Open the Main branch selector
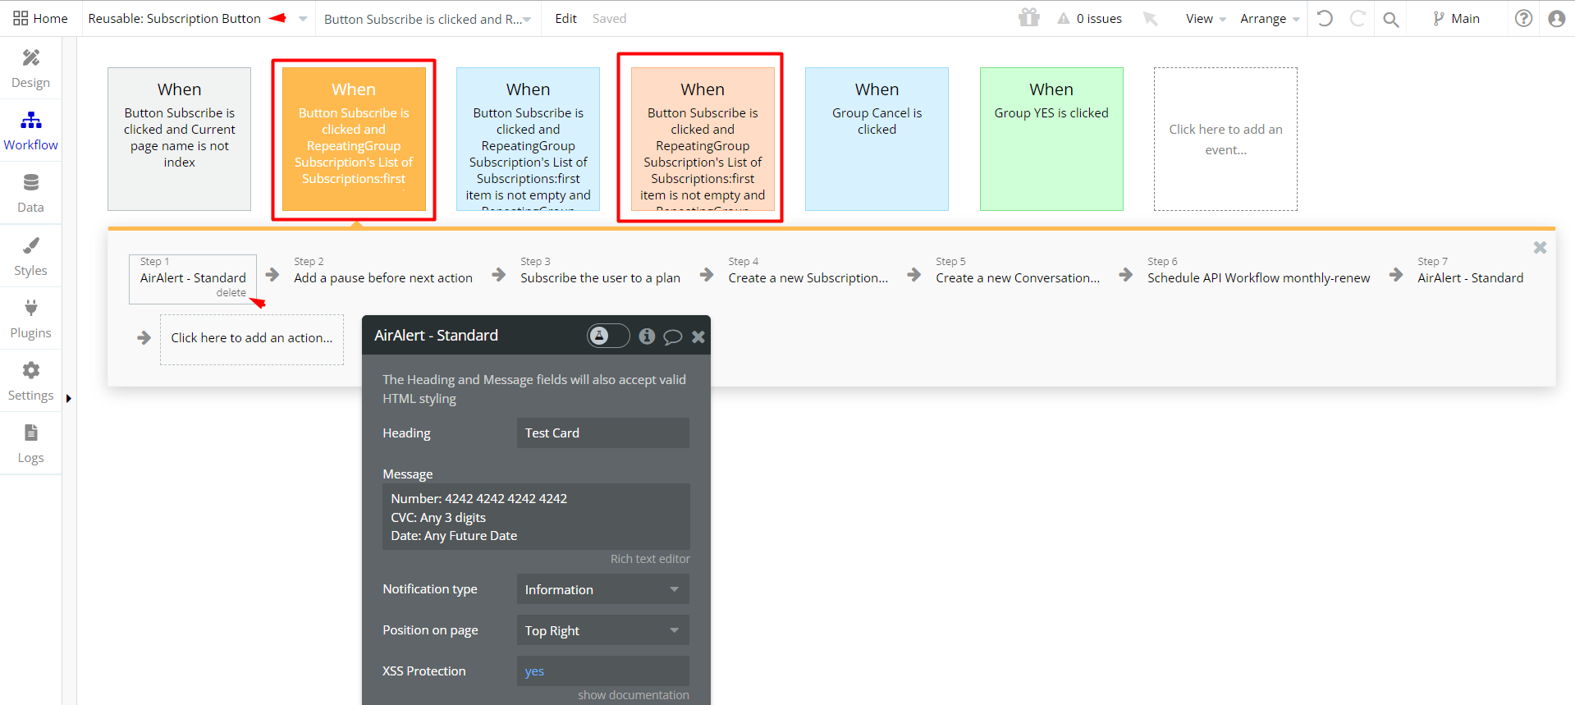 click(1456, 18)
